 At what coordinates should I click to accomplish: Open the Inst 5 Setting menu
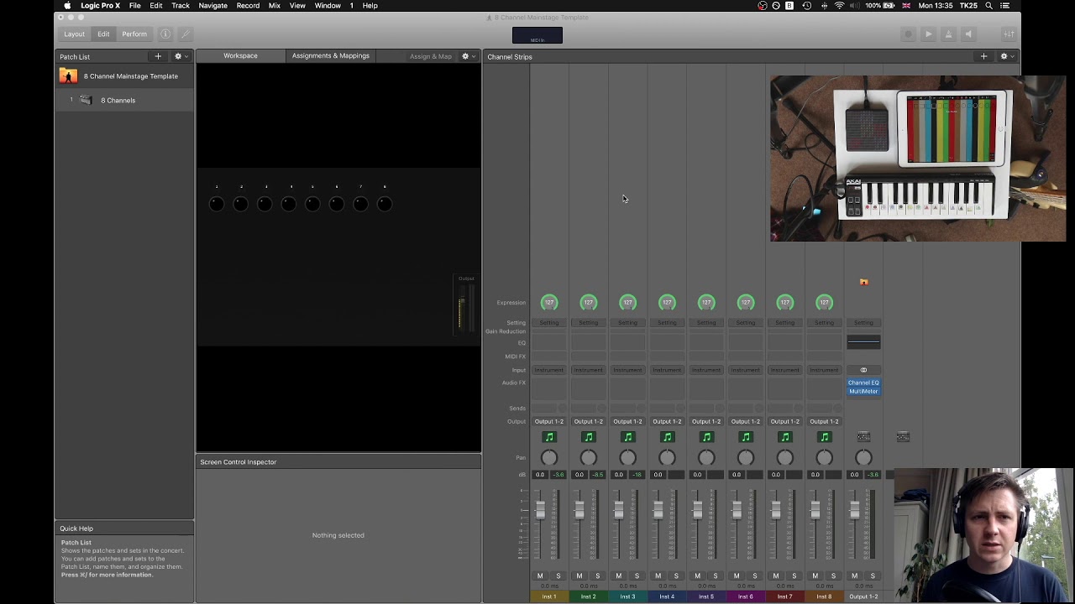click(706, 323)
